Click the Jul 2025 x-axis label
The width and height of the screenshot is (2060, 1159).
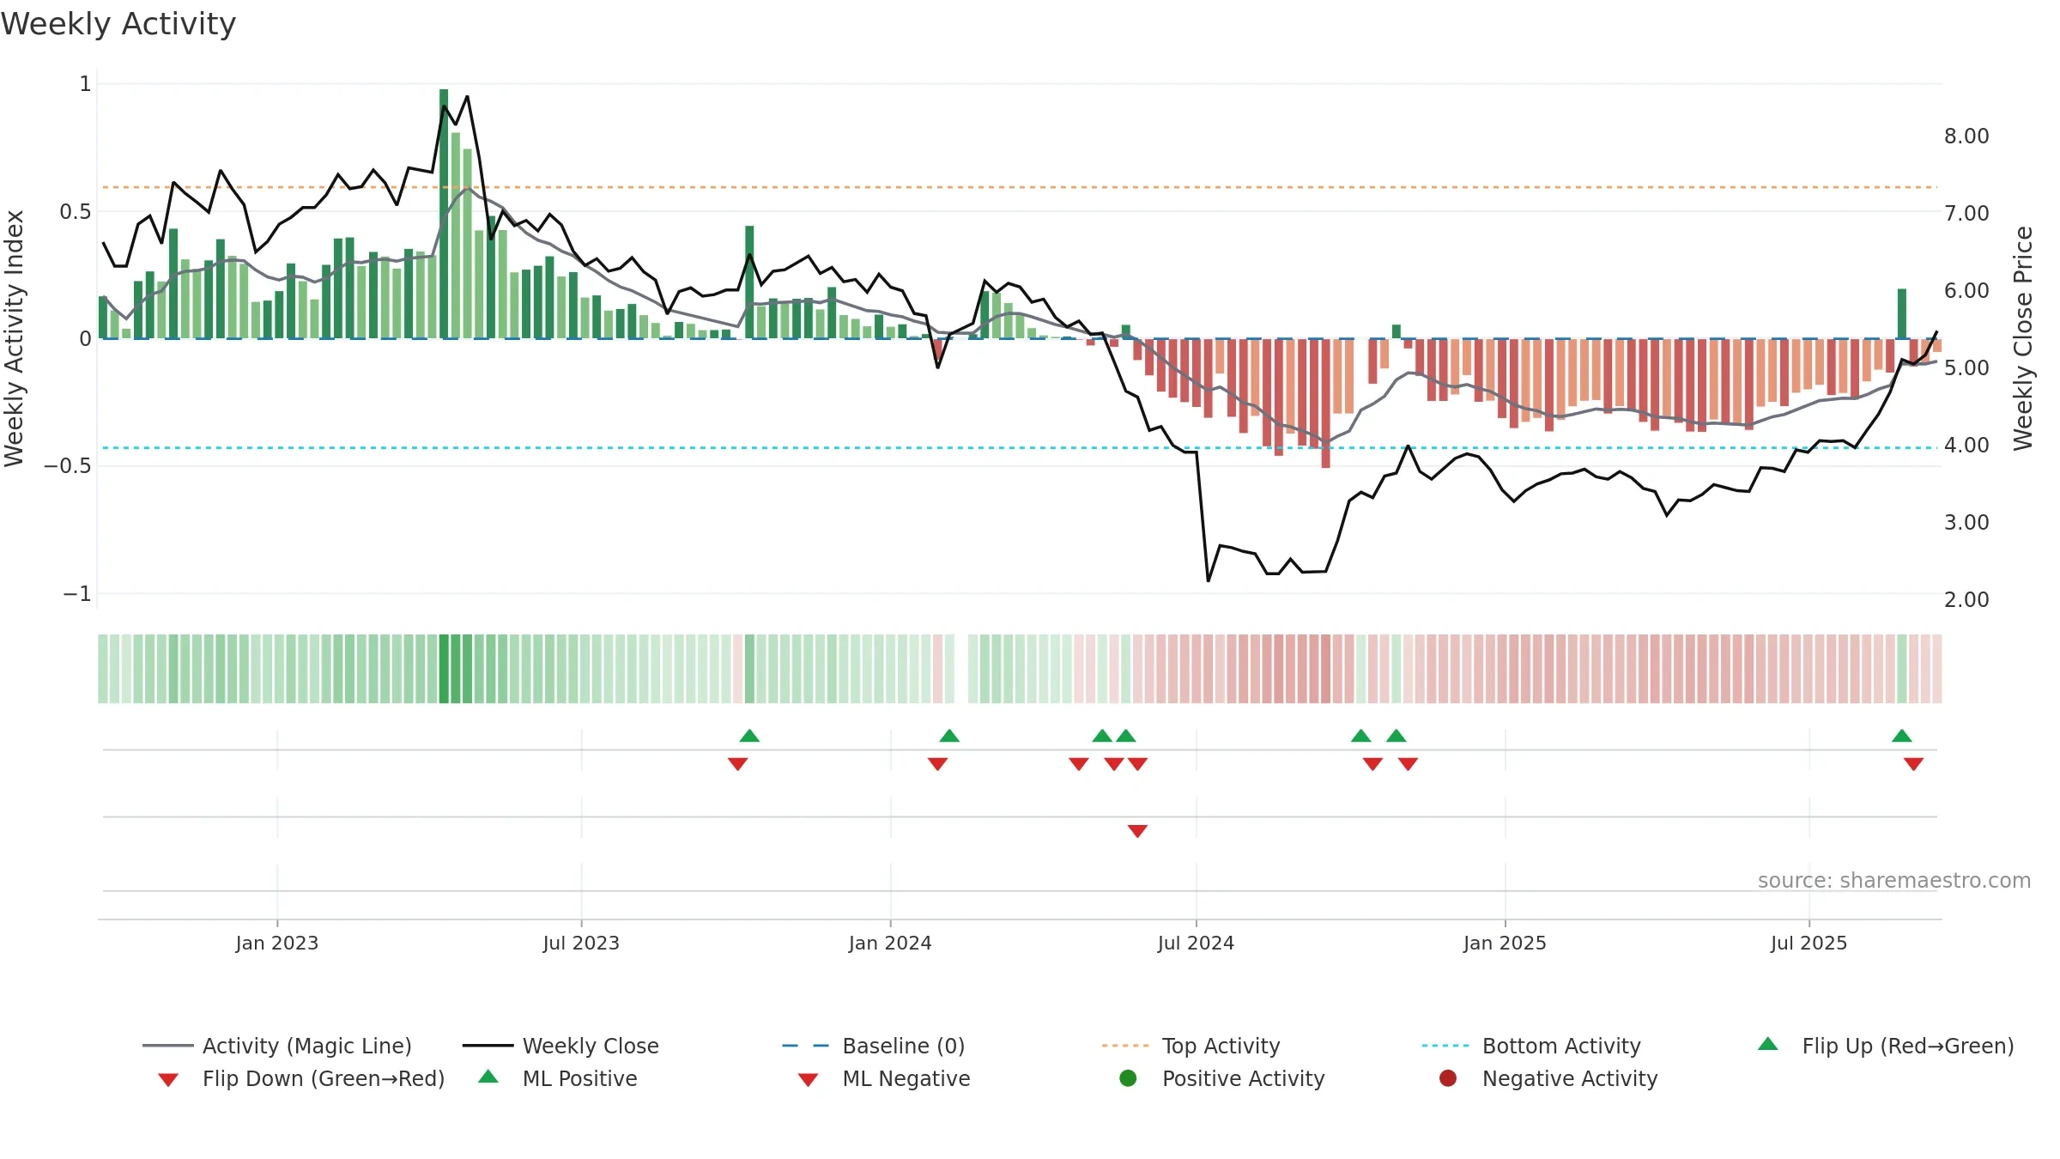(1809, 943)
